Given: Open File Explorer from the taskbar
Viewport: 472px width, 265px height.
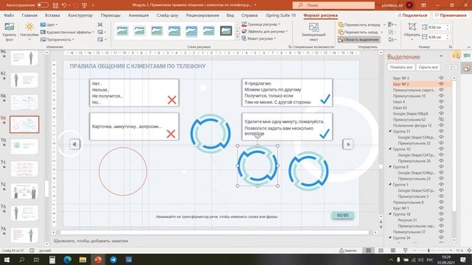Looking at the screenshot, I should click(x=83, y=260).
